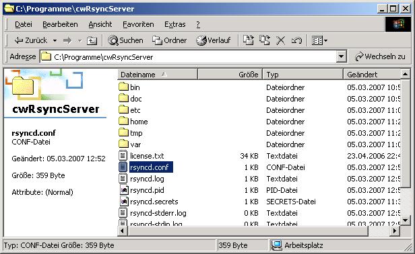Image resolution: width=415 pixels, height=254 pixels.
Task: Sort by the Größe column header
Action: tap(230, 75)
